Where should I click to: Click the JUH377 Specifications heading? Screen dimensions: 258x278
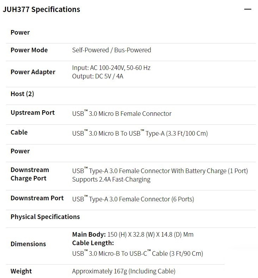coord(41,10)
